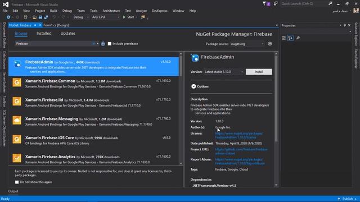The image size is (360, 202).
Task: Click the feedback icon beside Quick Launch
Action: point(276,4)
